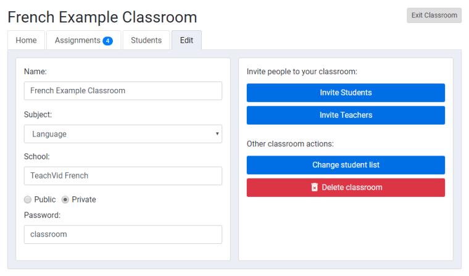This screenshot has height=276, width=469.
Task: Click the Invite Students button
Action: [x=346, y=93]
